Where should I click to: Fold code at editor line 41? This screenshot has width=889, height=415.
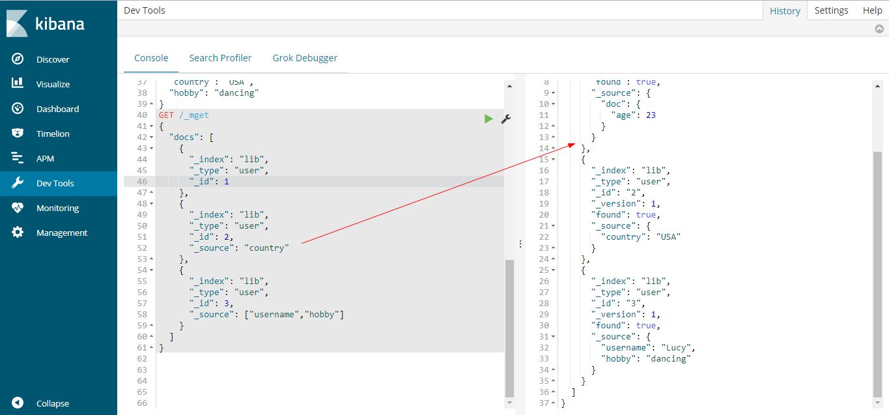tap(152, 126)
